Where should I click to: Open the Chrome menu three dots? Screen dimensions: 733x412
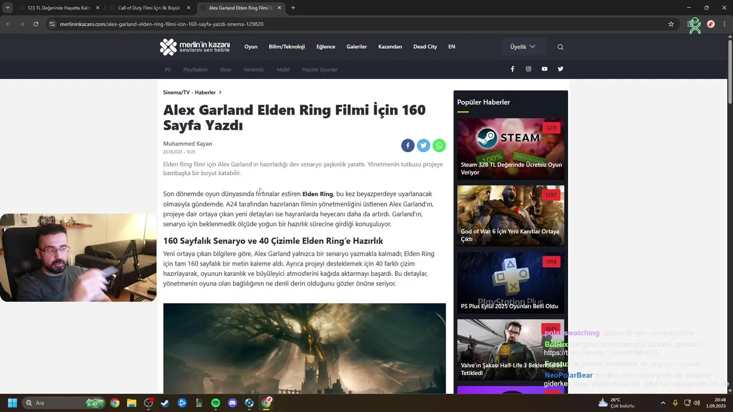[x=725, y=24]
